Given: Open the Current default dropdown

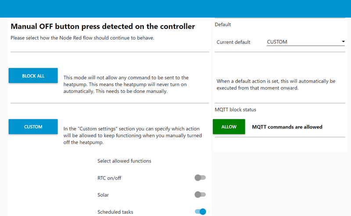Looking at the screenshot, I should (x=305, y=42).
